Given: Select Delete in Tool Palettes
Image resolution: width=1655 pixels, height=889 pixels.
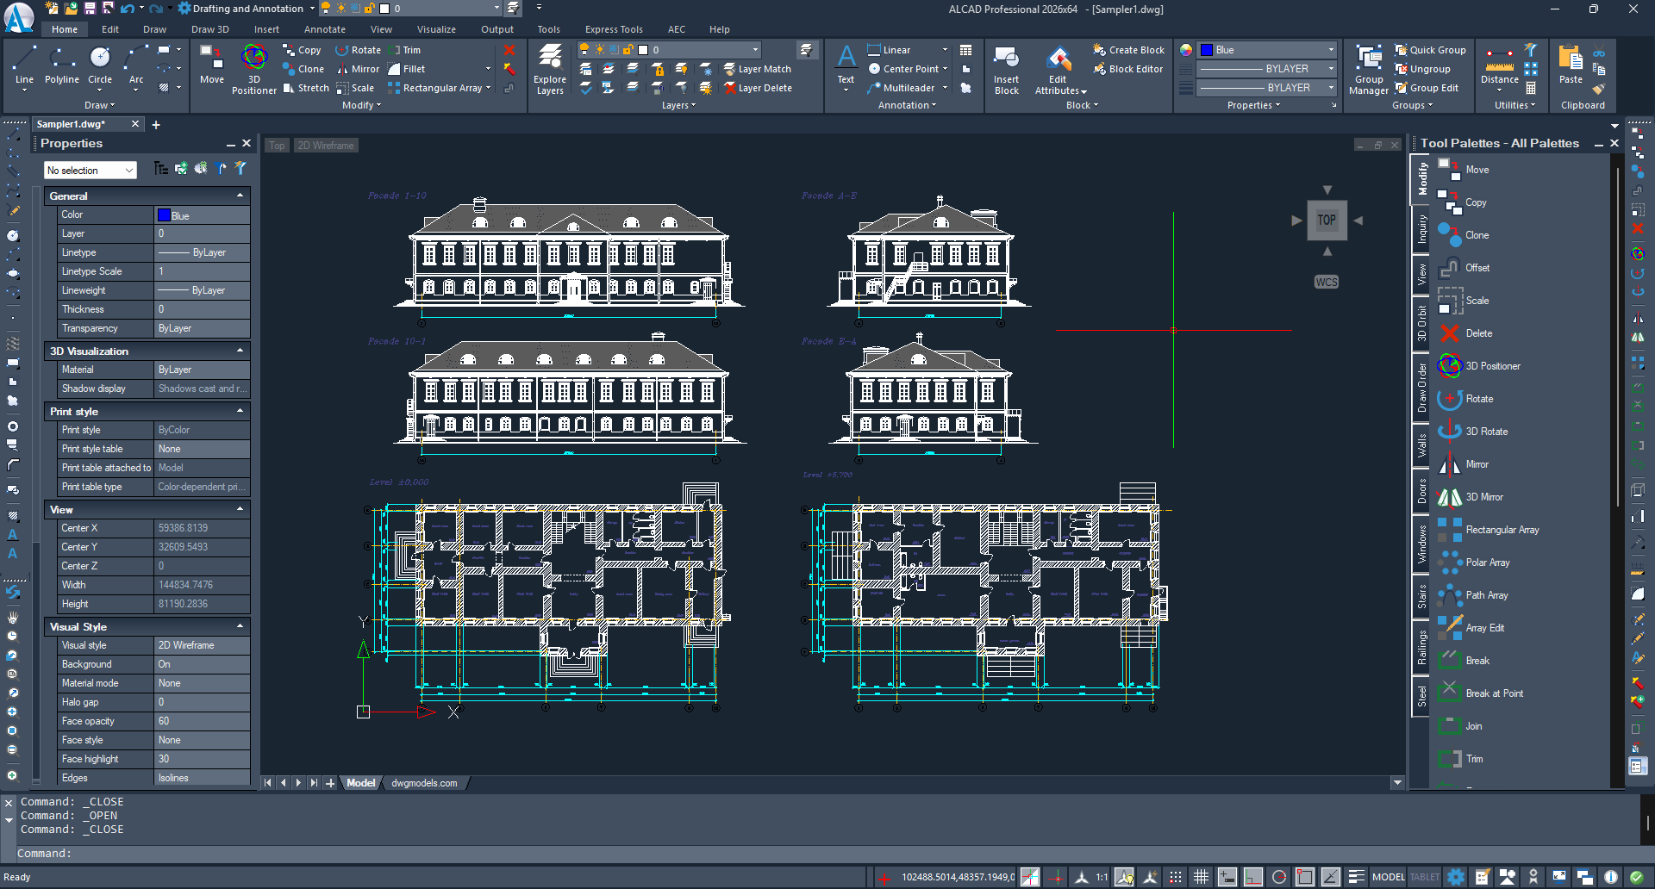Looking at the screenshot, I should 1477,333.
